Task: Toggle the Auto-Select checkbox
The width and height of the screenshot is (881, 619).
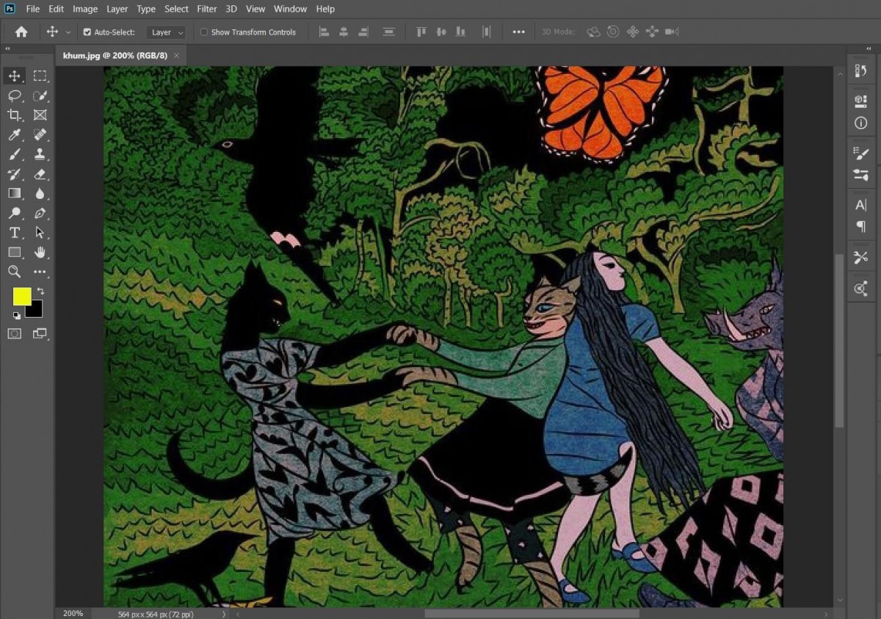Action: tap(87, 32)
